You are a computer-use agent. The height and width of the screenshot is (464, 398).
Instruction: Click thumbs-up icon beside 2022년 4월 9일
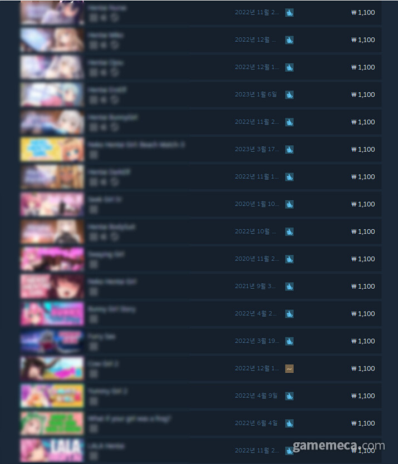pos(289,396)
